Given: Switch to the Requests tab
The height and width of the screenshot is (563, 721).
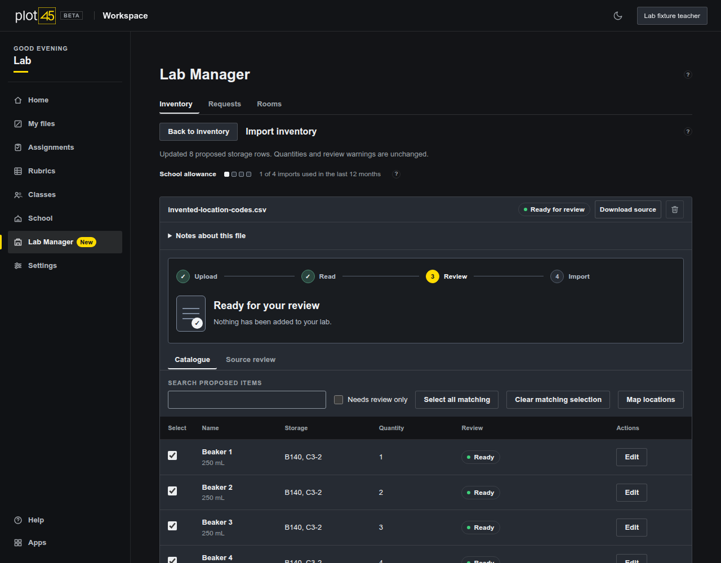Looking at the screenshot, I should [225, 104].
